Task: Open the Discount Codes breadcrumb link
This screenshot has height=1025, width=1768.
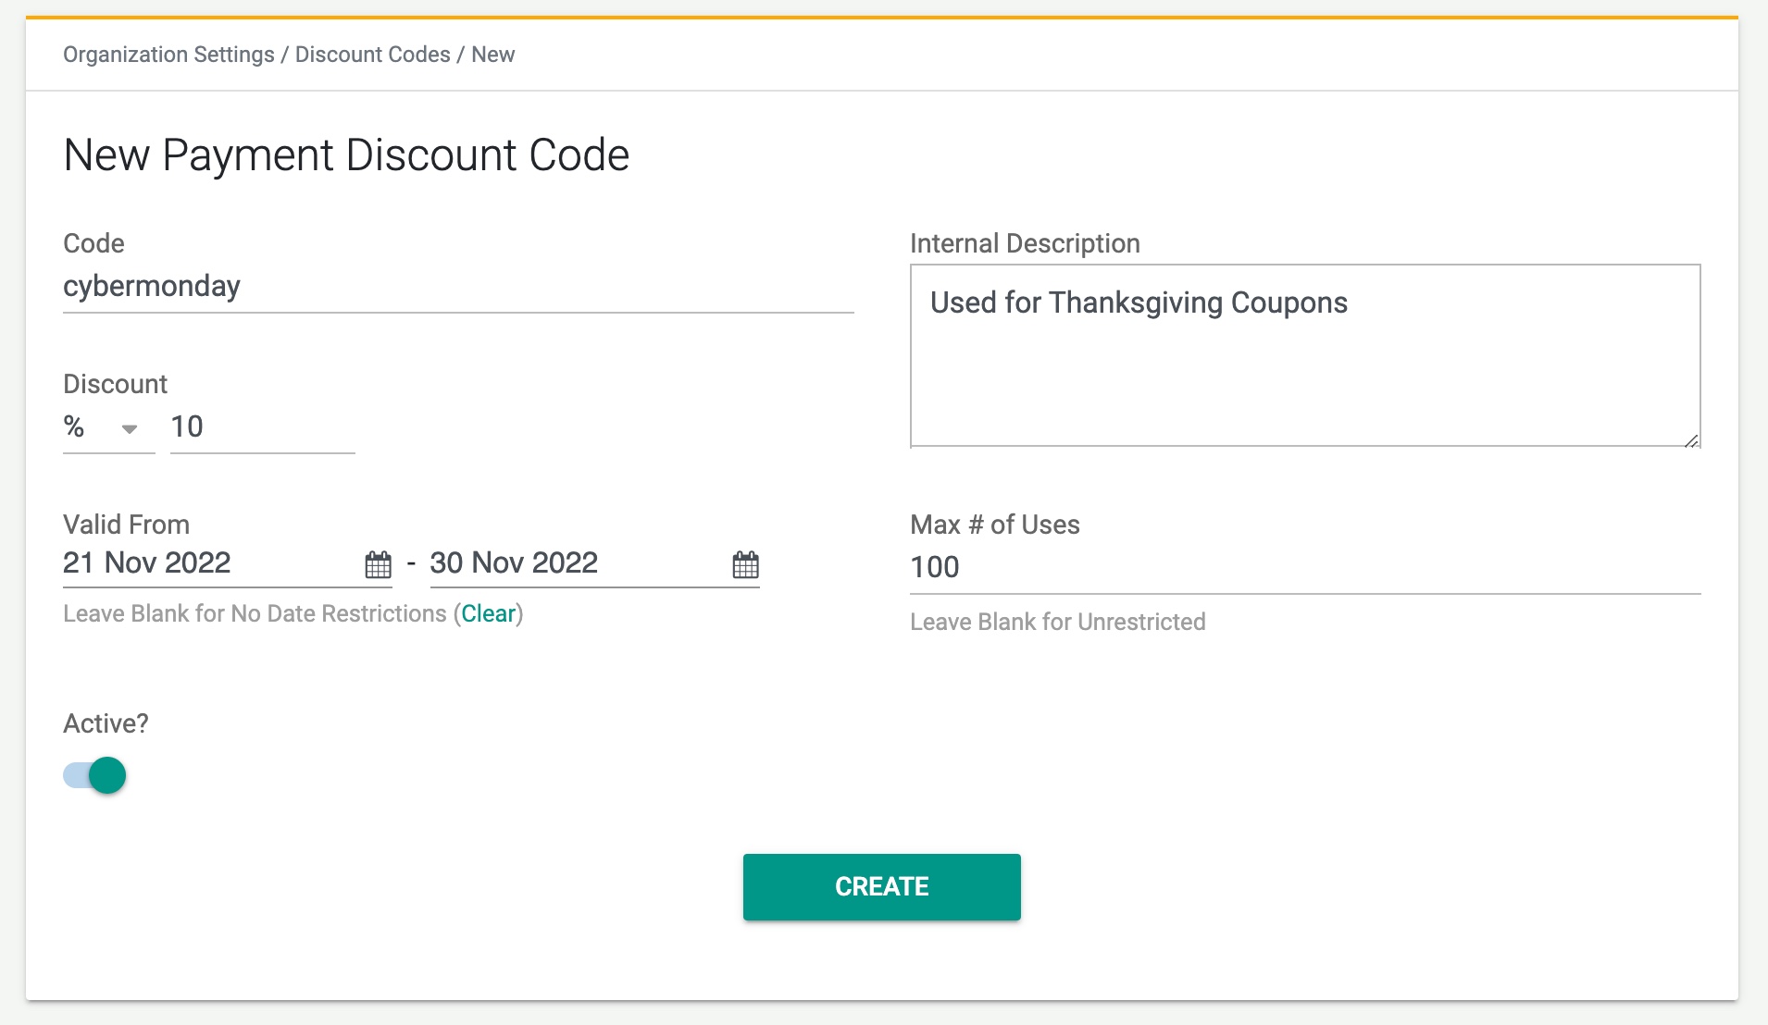Action: point(373,54)
